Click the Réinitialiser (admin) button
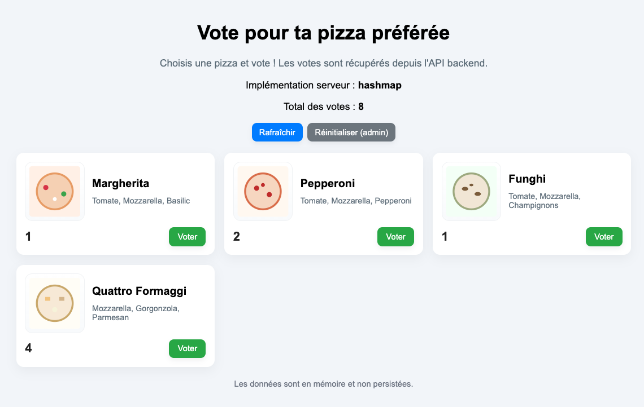 point(351,132)
